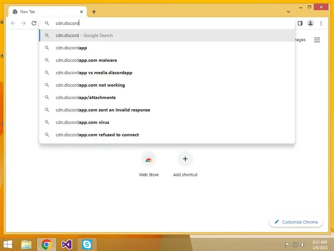Open File Explorer from taskbar
The height and width of the screenshot is (251, 334).
point(26,244)
